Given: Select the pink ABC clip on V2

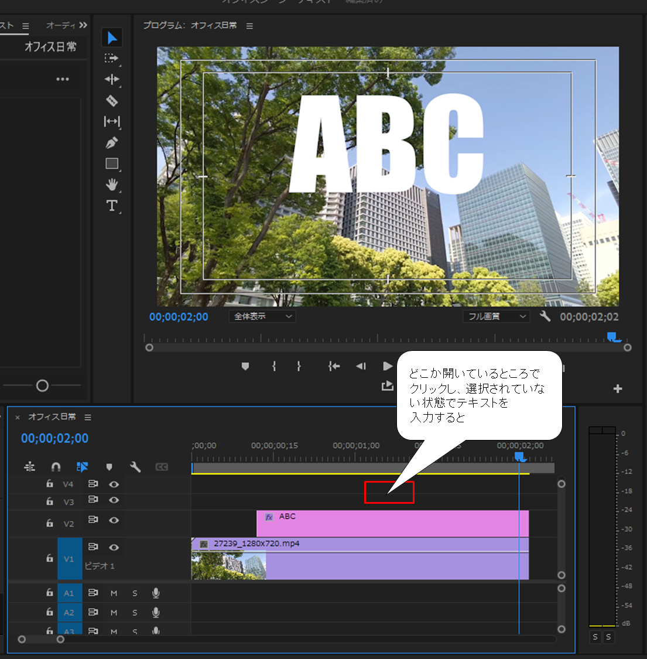Looking at the screenshot, I should (x=392, y=524).
